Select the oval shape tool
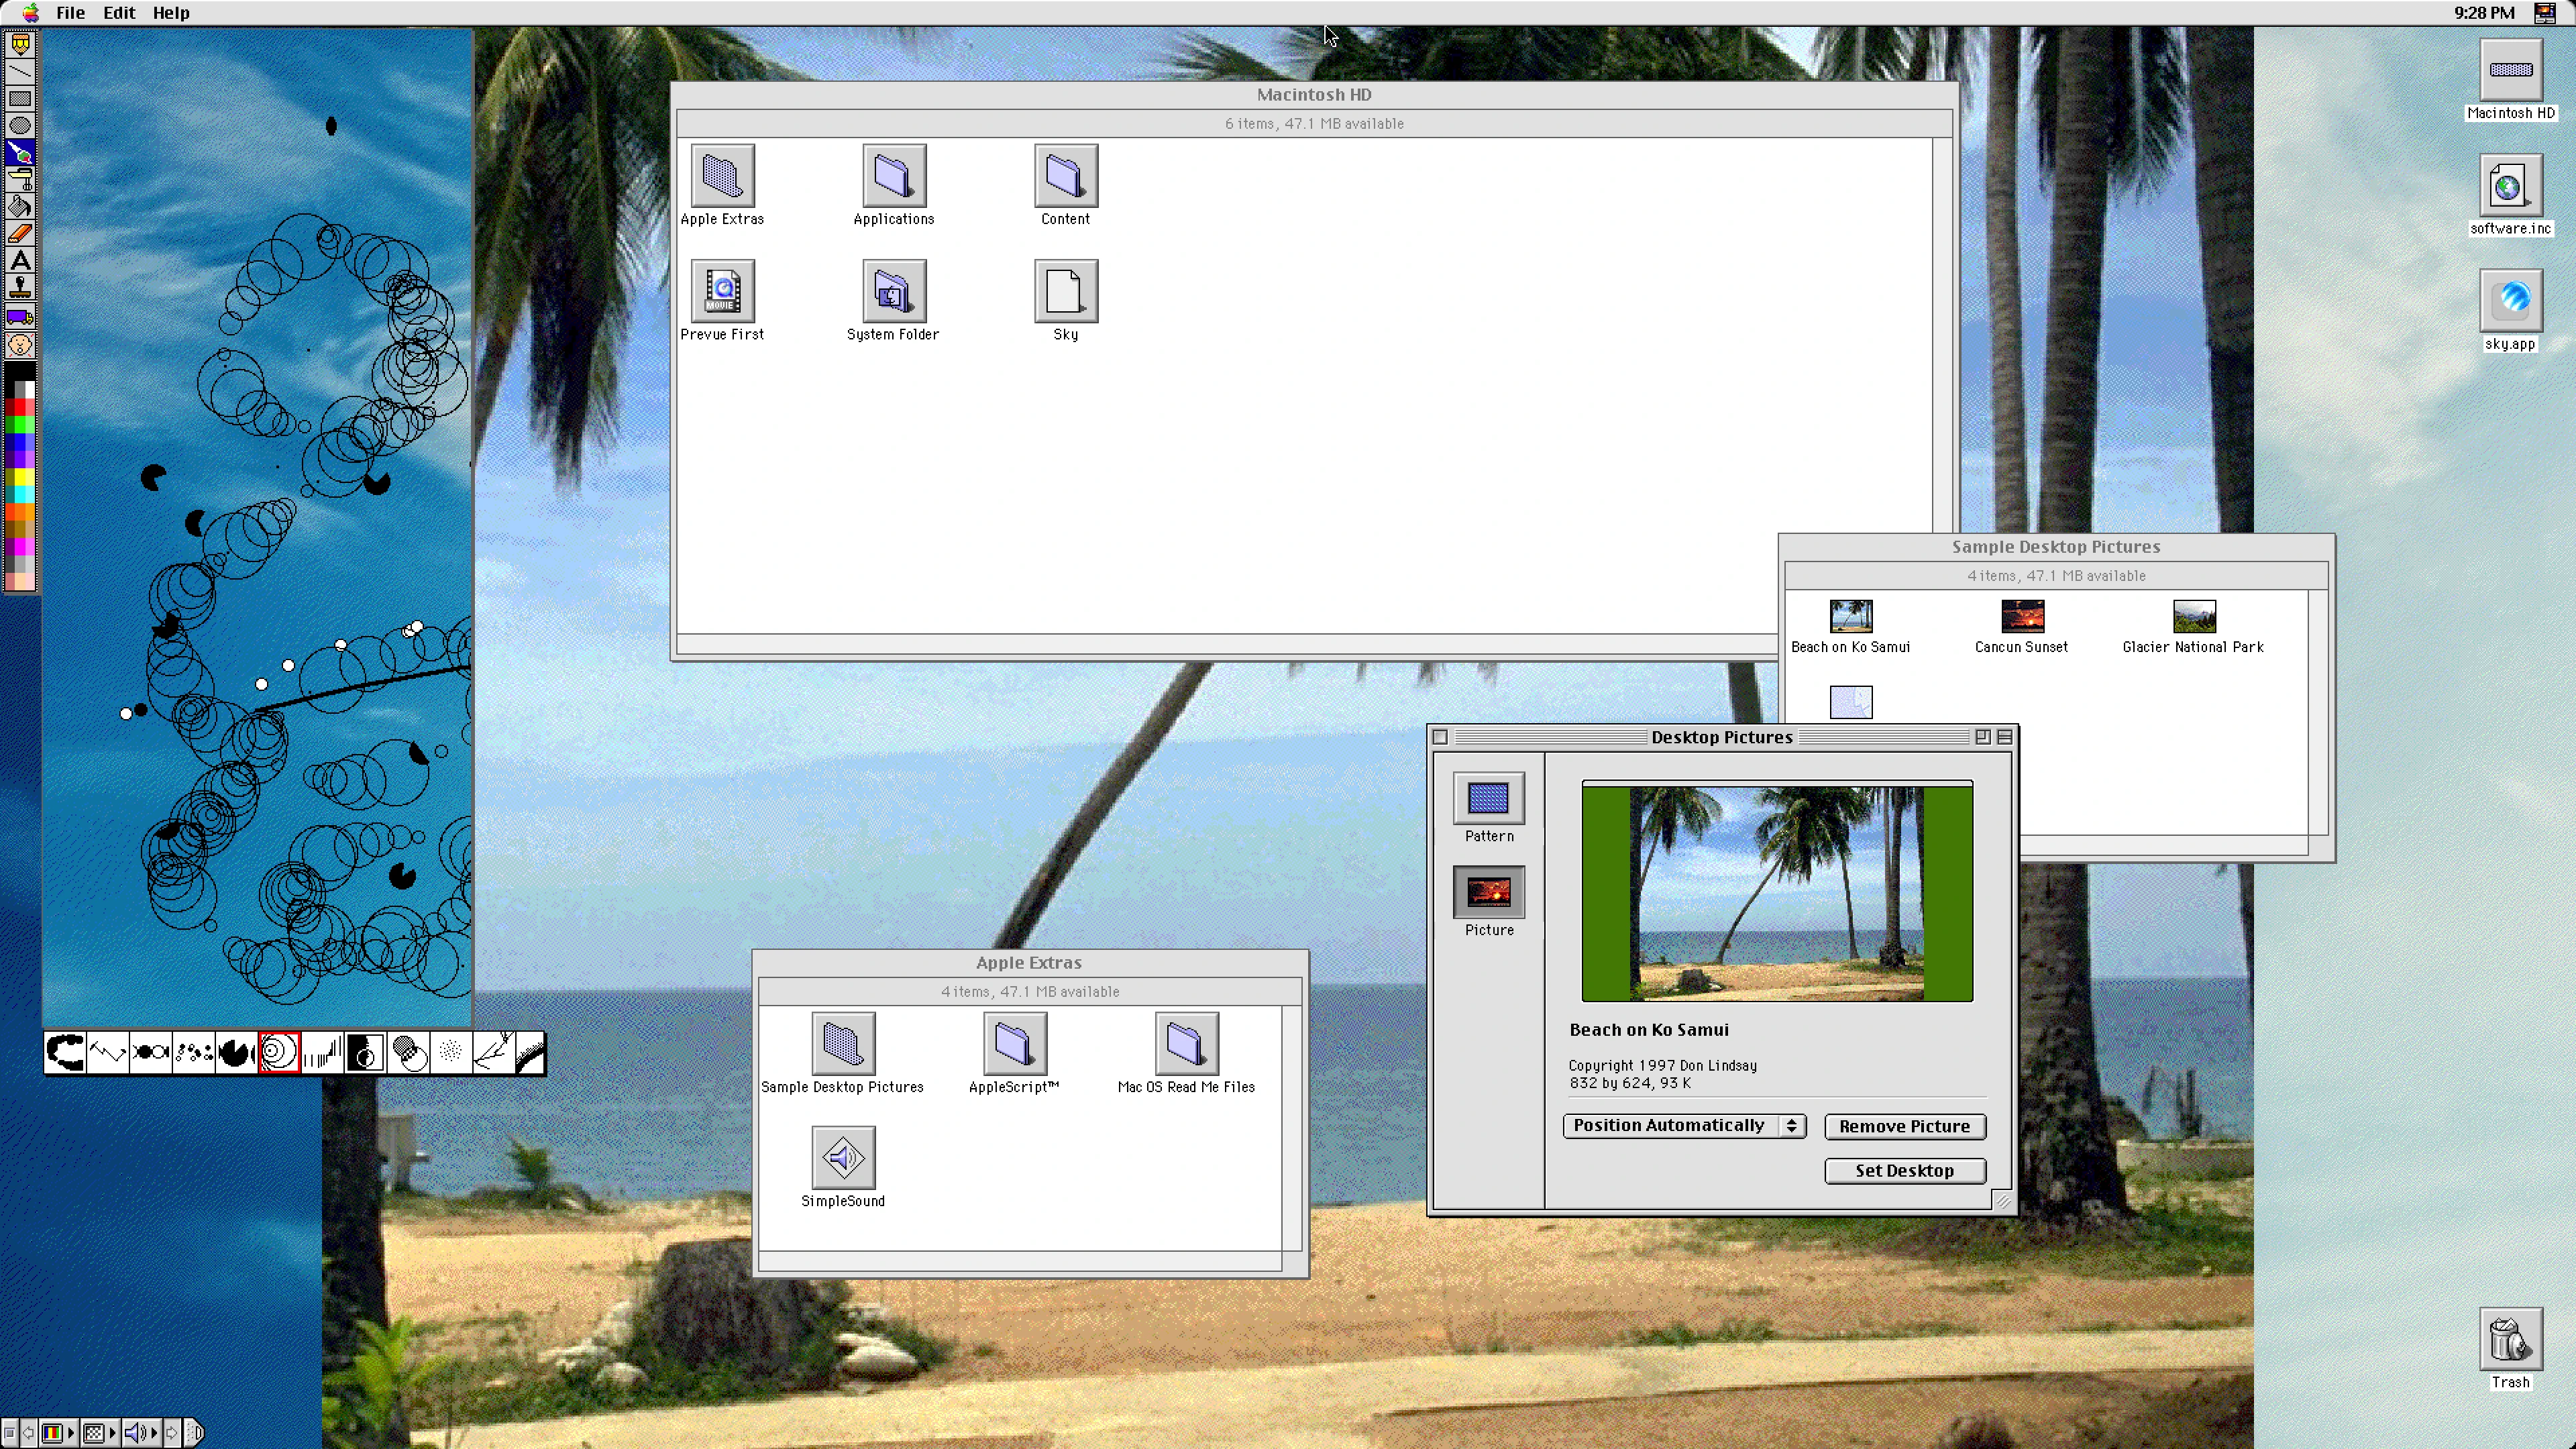Image resolution: width=2576 pixels, height=1449 pixels. [x=20, y=125]
